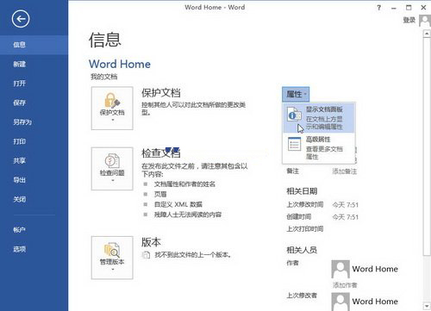
Task: Click the 登录 sign-in link
Action: [x=409, y=20]
